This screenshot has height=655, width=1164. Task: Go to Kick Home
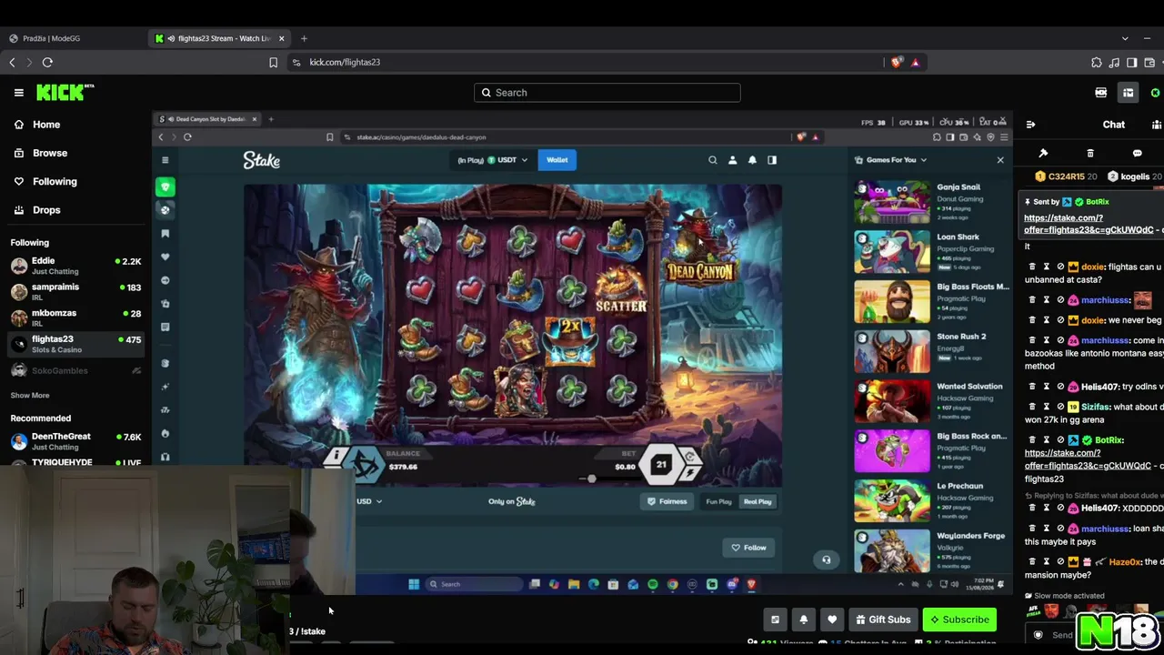point(36,125)
